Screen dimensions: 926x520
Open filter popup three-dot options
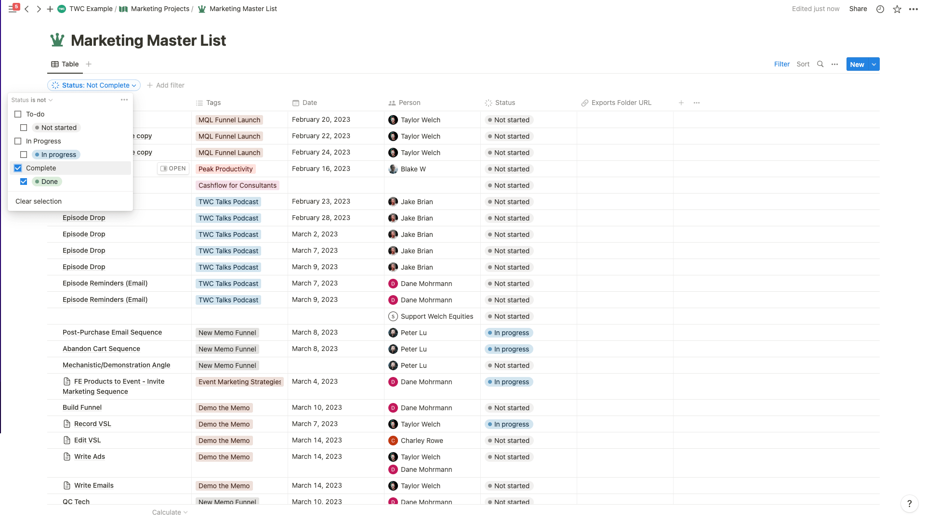pos(124,100)
